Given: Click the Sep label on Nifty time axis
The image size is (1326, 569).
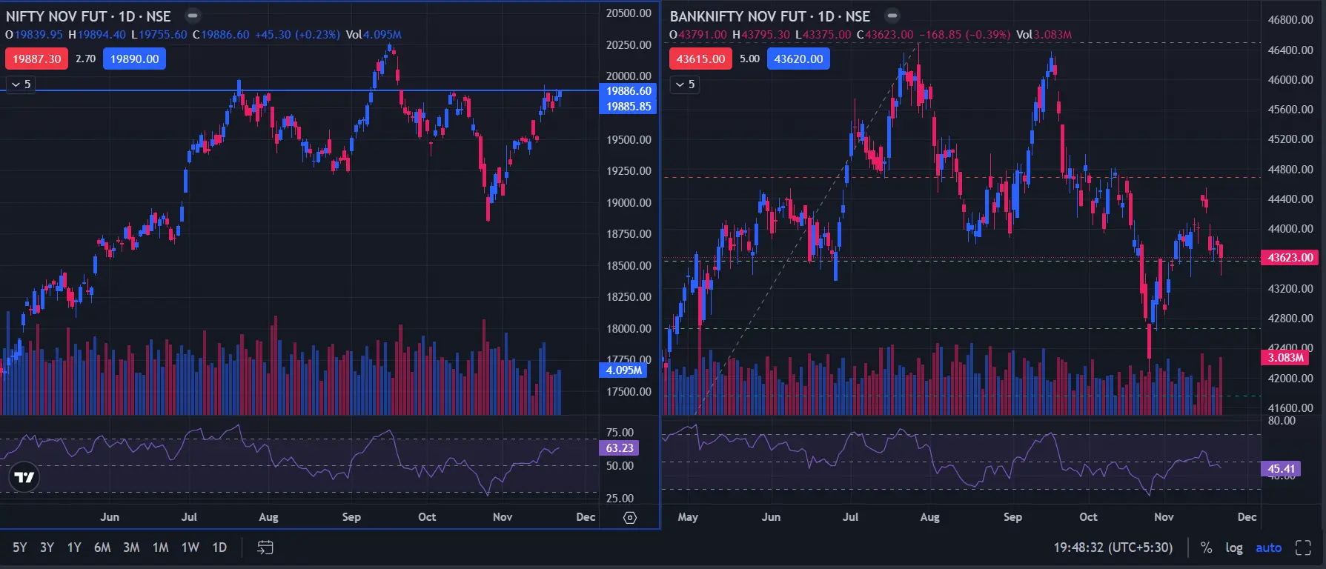Looking at the screenshot, I should point(351,516).
